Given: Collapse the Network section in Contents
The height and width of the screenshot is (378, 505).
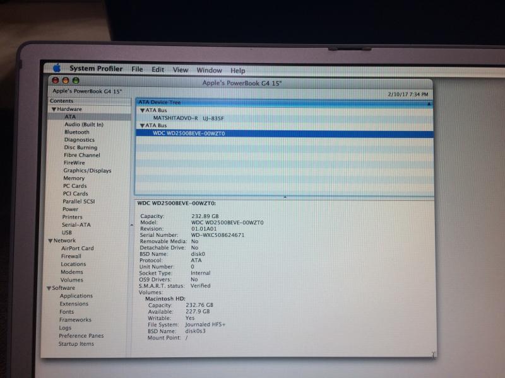Looking at the screenshot, I should 50,241.
